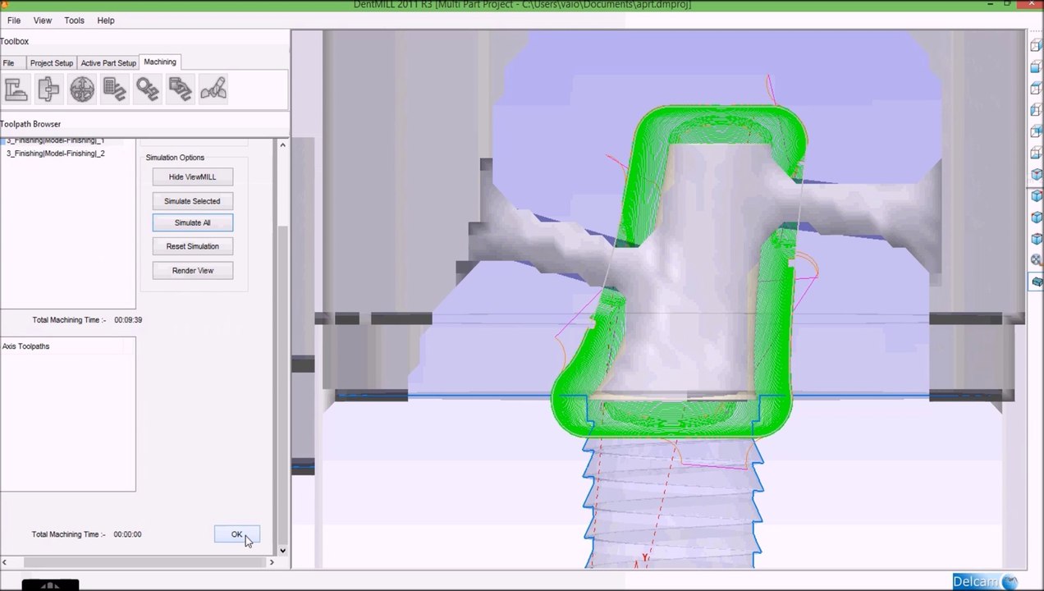Image resolution: width=1044 pixels, height=591 pixels.
Task: Click the NC program output icon
Action: 181,89
